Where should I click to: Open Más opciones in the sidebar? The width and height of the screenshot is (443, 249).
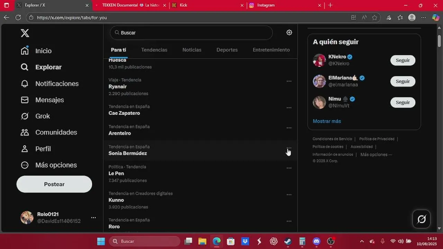(x=48, y=165)
